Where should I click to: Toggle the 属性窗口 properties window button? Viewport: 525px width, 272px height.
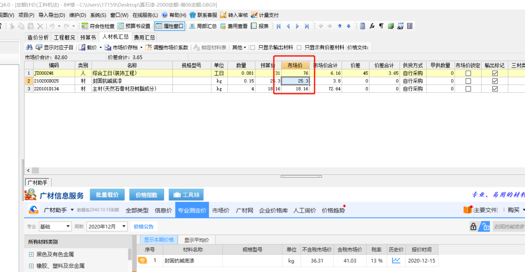[170, 26]
